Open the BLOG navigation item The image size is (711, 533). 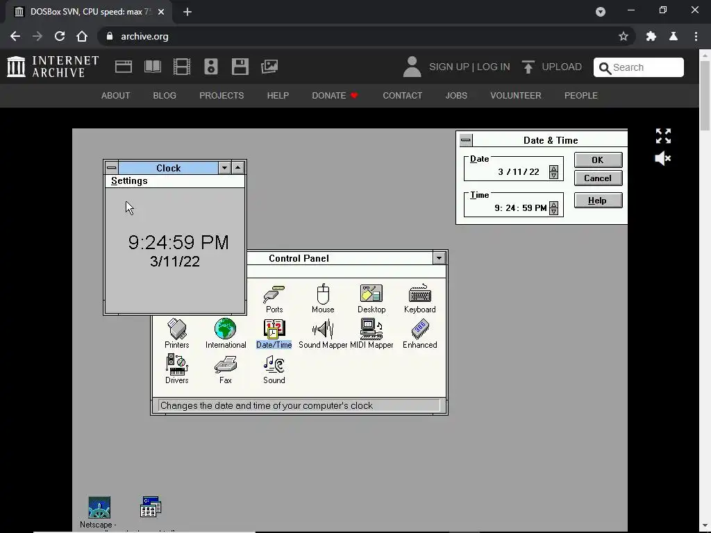tap(165, 96)
